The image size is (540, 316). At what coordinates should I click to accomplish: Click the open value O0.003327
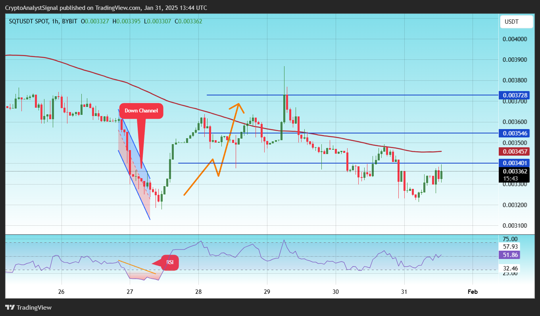click(x=95, y=21)
